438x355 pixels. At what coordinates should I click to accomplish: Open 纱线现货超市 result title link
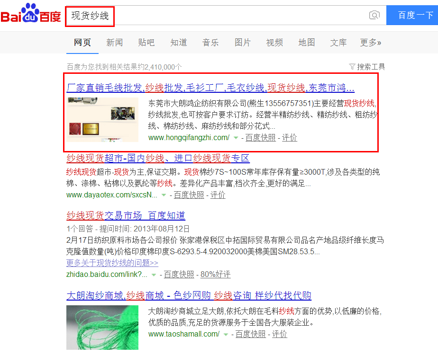coord(158,158)
